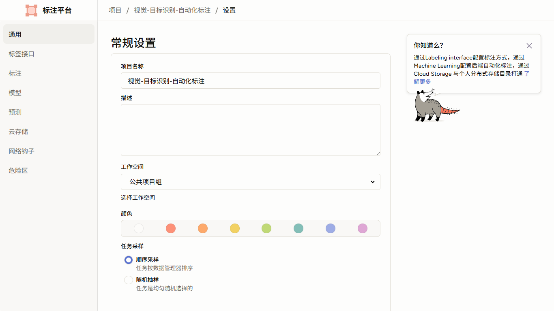The image size is (554, 311).
Task: Close the 你知道么? tip popup
Action: pos(529,46)
